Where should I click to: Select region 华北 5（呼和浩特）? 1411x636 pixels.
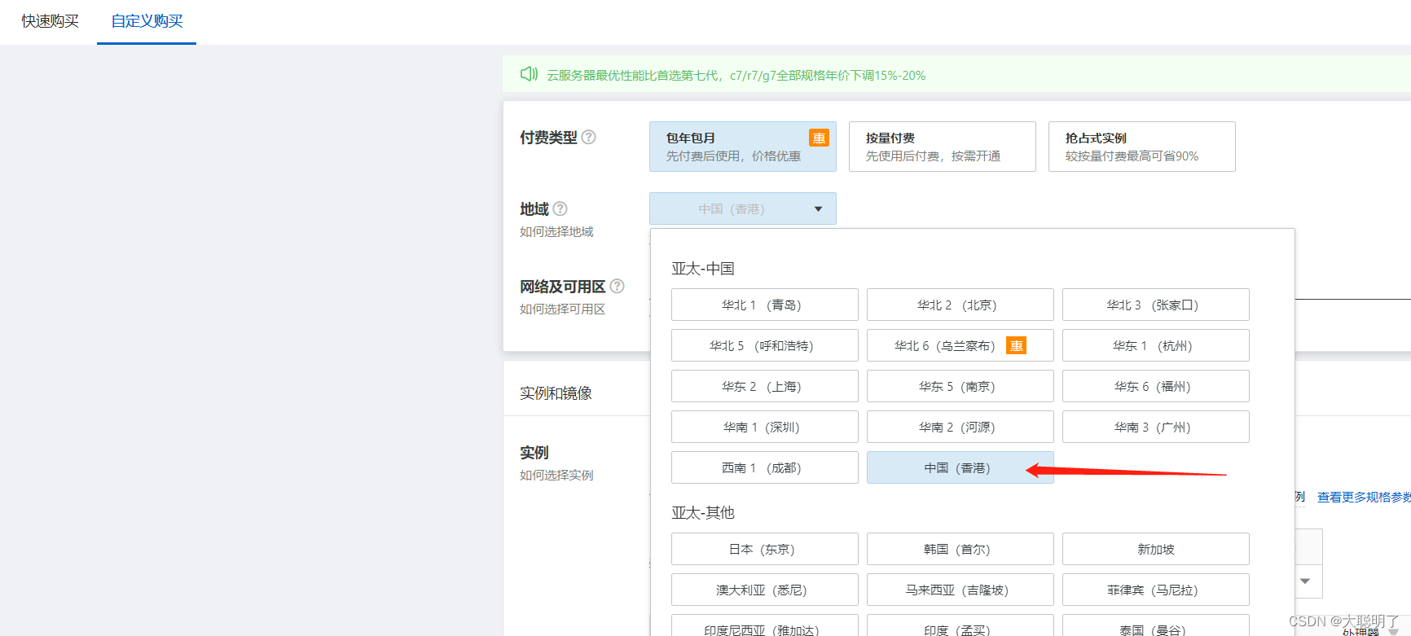765,345
